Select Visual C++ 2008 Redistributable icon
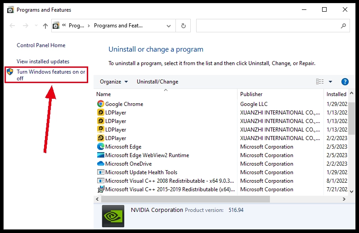The image size is (359, 233). click(100, 180)
